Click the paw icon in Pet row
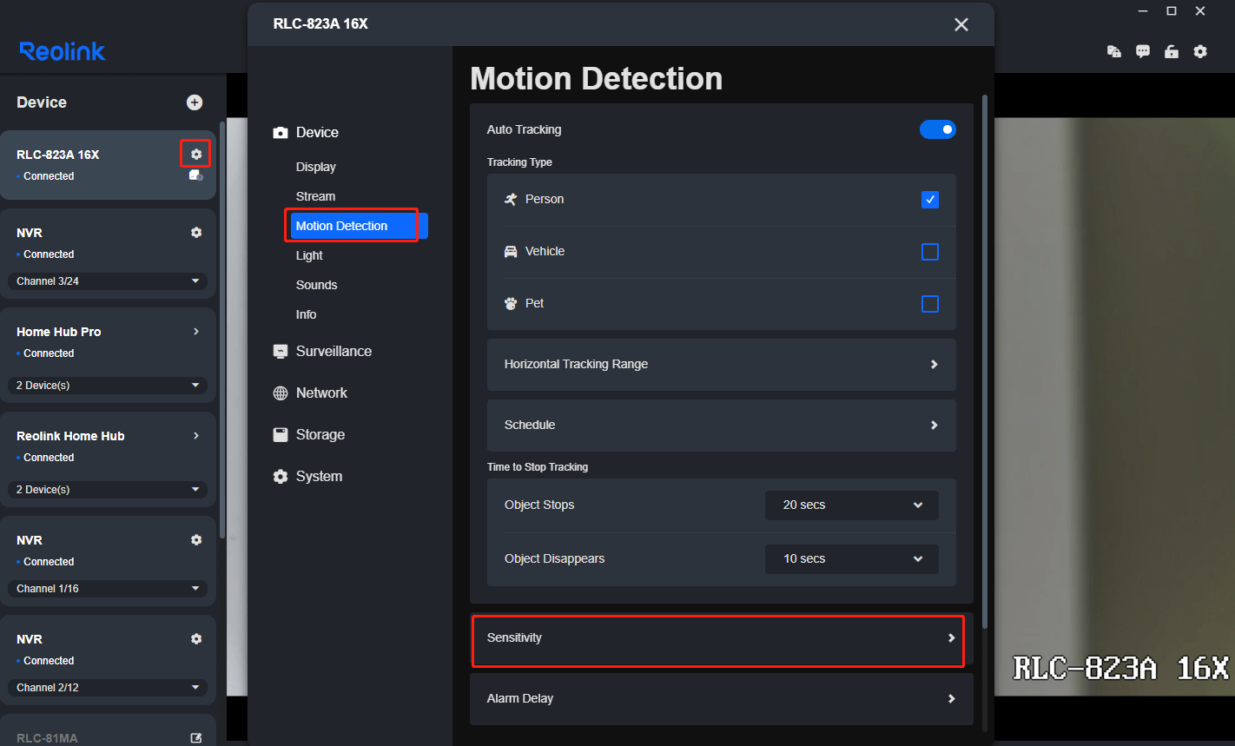This screenshot has height=746, width=1235. [511, 304]
